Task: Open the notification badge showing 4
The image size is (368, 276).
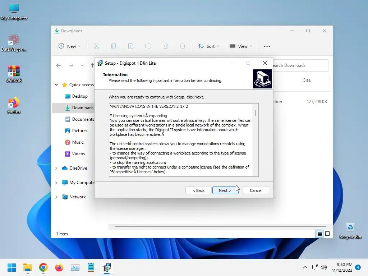Action: tap(358, 267)
